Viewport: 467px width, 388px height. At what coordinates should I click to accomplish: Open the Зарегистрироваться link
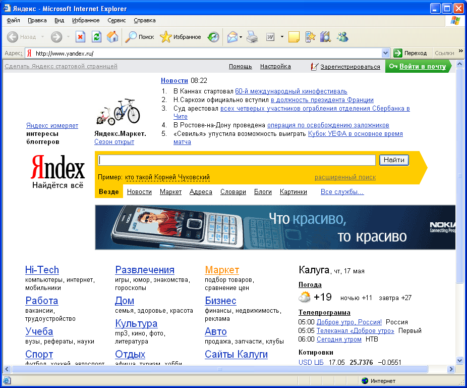point(350,67)
